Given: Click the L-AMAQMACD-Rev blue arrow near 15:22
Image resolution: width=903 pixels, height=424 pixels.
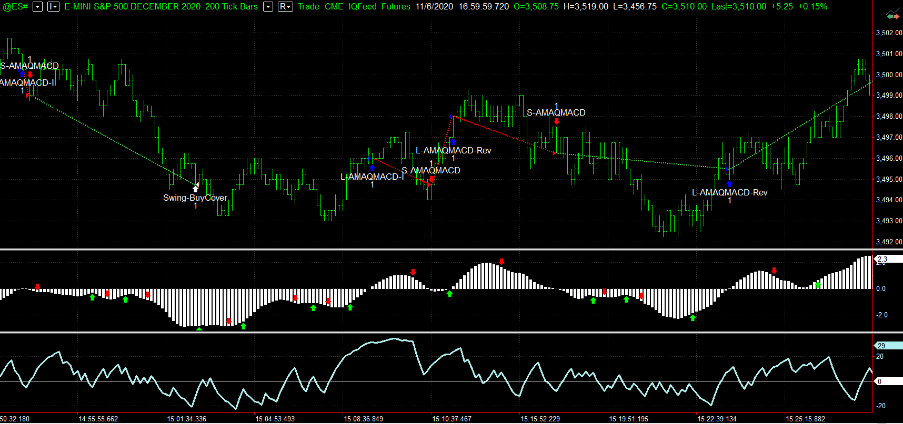Looking at the screenshot, I should pos(729,184).
